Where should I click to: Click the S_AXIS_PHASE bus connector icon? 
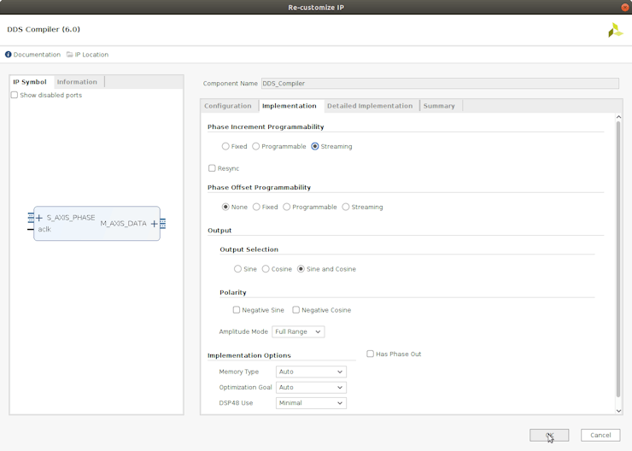[x=31, y=218]
